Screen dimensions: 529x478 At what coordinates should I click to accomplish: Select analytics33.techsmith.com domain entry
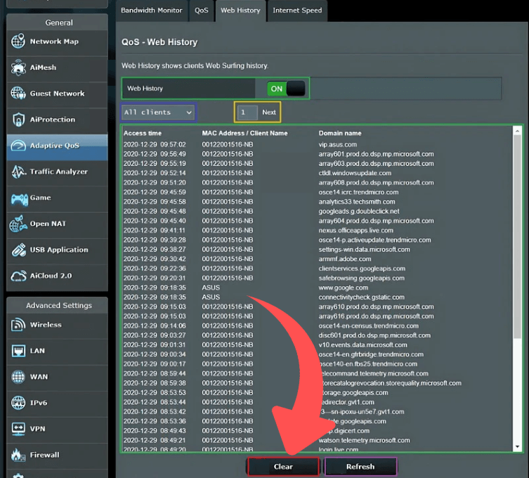tap(357, 202)
